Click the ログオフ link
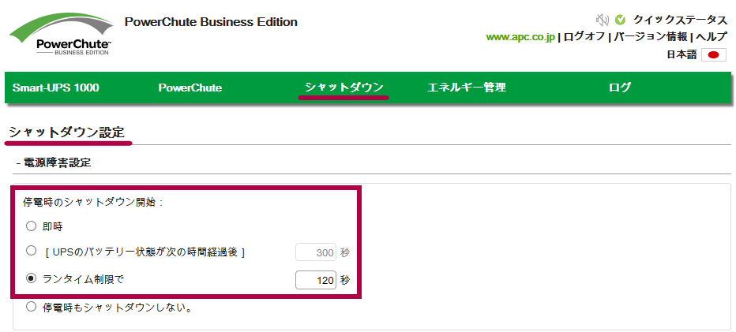This screenshot has height=332, width=736. click(x=584, y=36)
